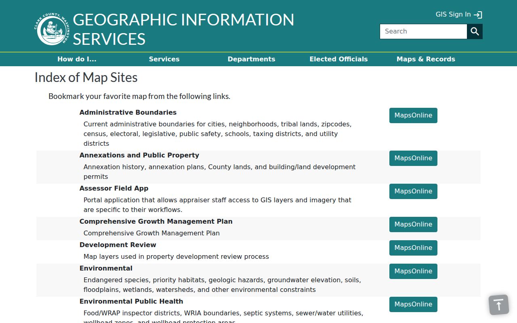
Task: Open the Services menu
Action: click(x=164, y=59)
